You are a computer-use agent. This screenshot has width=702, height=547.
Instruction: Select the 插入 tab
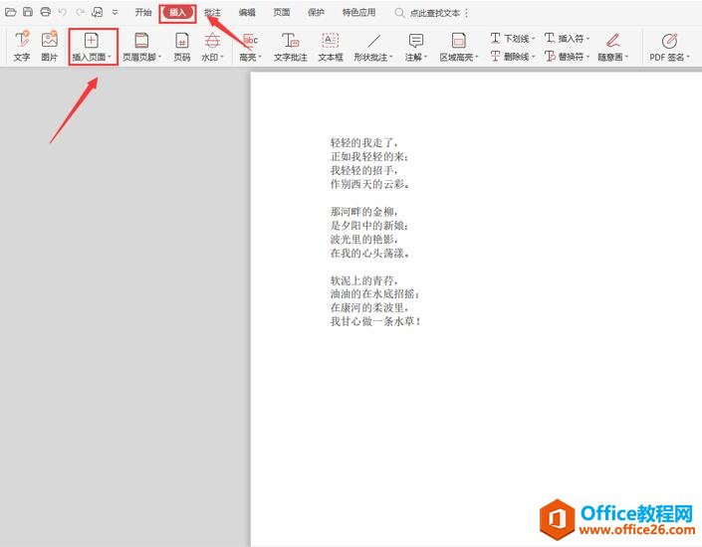pyautogui.click(x=177, y=13)
